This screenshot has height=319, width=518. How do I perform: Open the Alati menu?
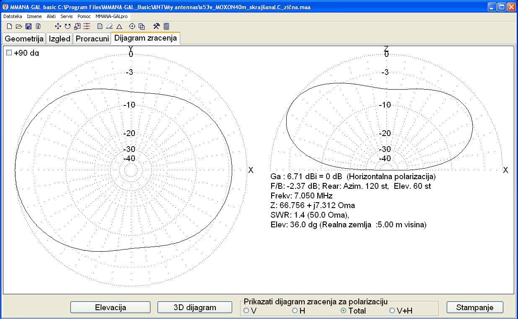[x=51, y=16]
